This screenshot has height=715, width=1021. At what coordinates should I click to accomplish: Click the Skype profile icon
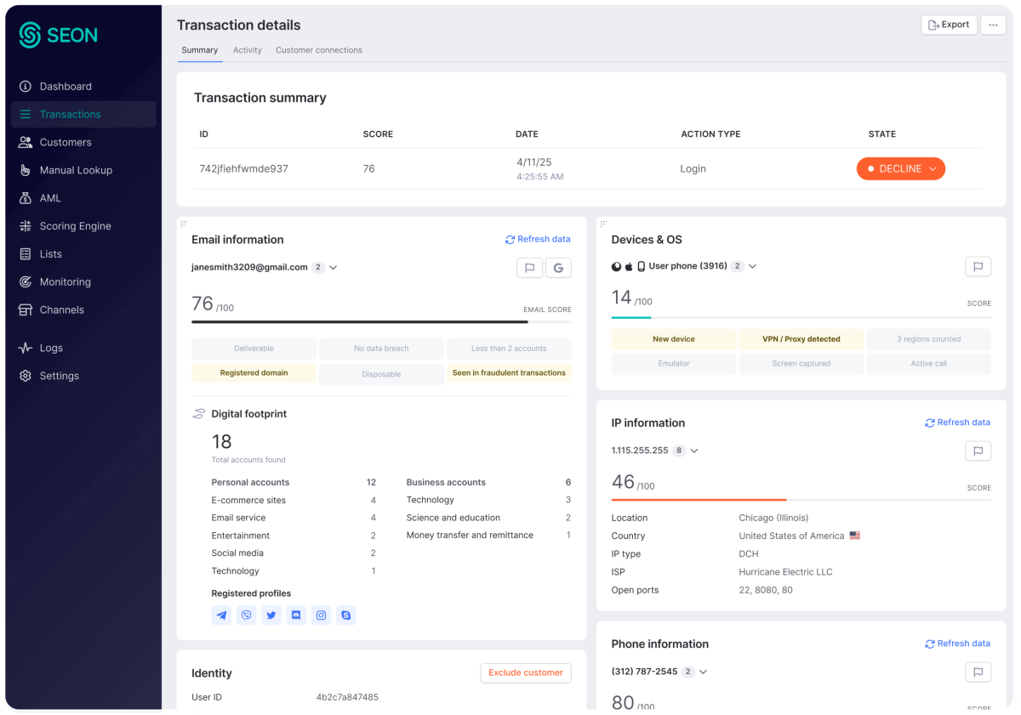coord(345,615)
